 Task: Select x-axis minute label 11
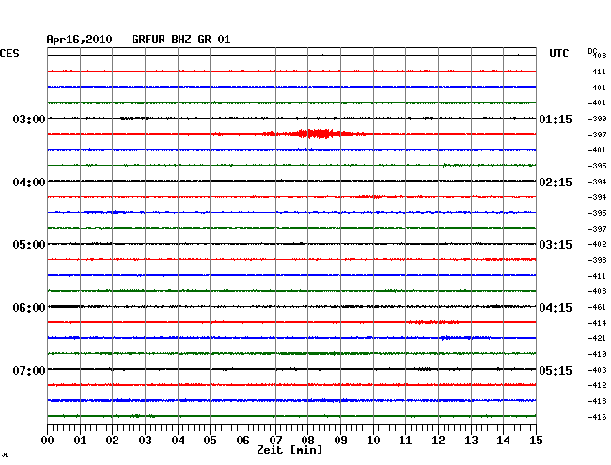click(405, 441)
